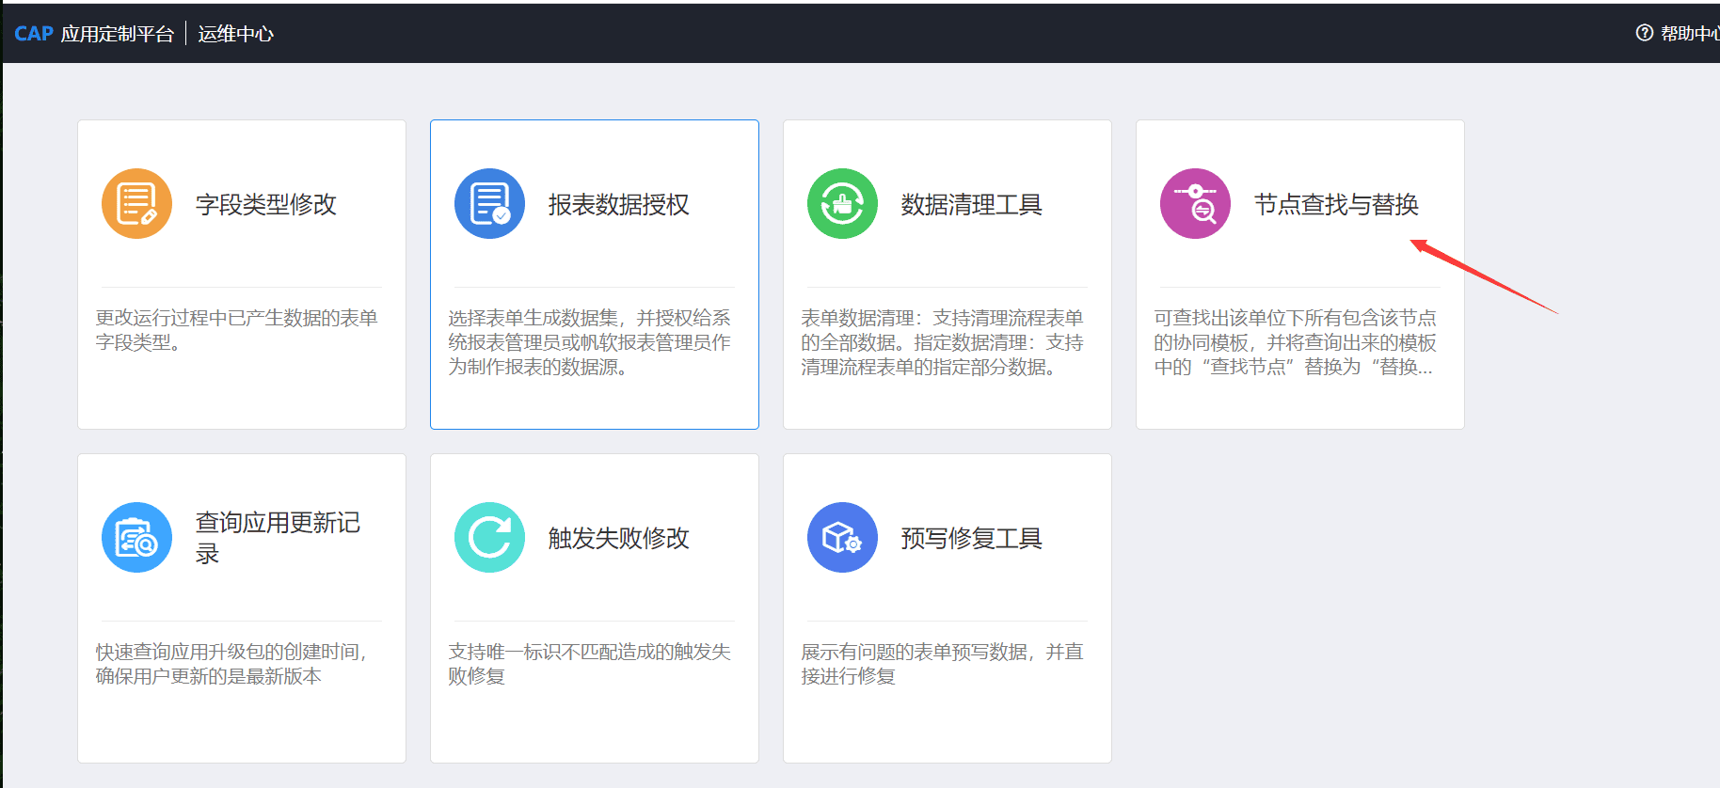Click description 更改运行过程中已产生数据的表单字段类型
Image resolution: width=1720 pixels, height=788 pixels.
(x=236, y=330)
